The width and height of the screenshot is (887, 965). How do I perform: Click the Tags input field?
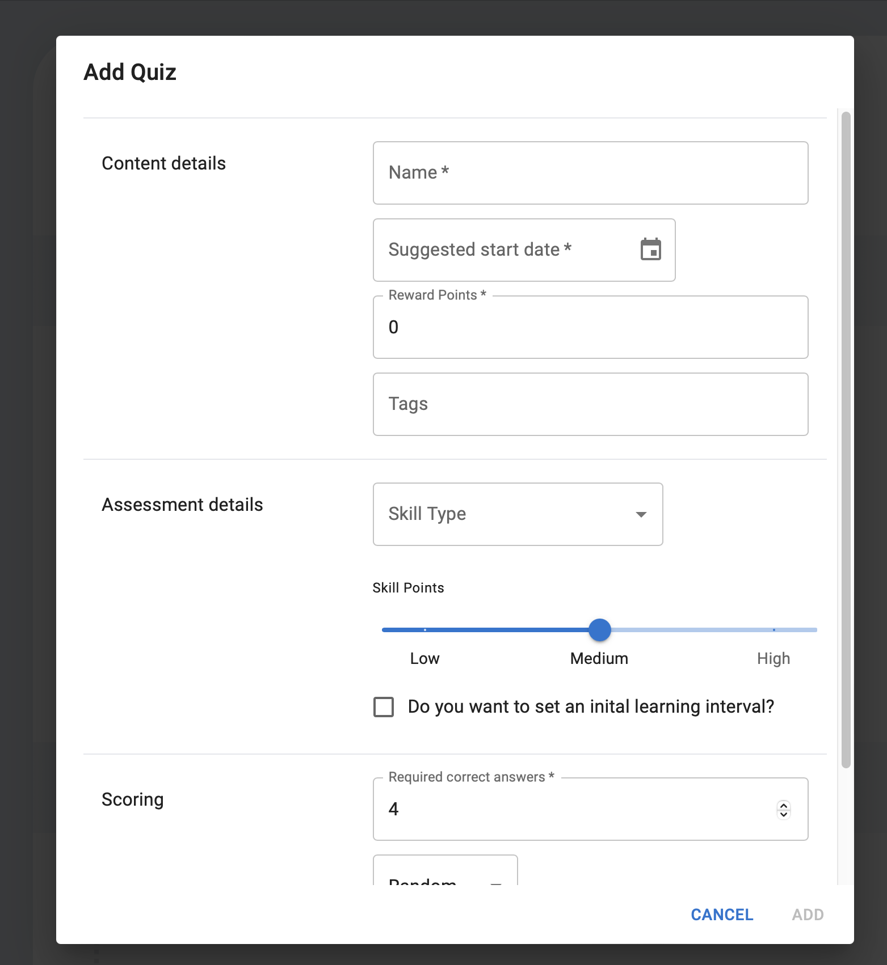[x=590, y=404]
